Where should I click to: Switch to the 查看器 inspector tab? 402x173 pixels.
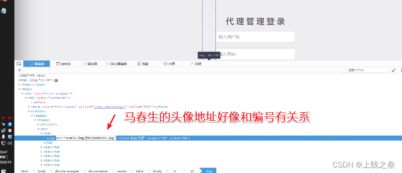37,64
